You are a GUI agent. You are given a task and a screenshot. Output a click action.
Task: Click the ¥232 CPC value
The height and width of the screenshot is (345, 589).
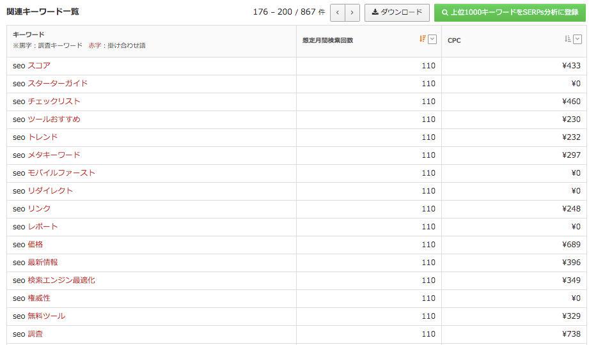click(571, 137)
